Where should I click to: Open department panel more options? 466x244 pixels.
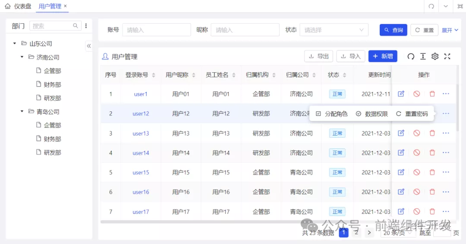point(86,26)
